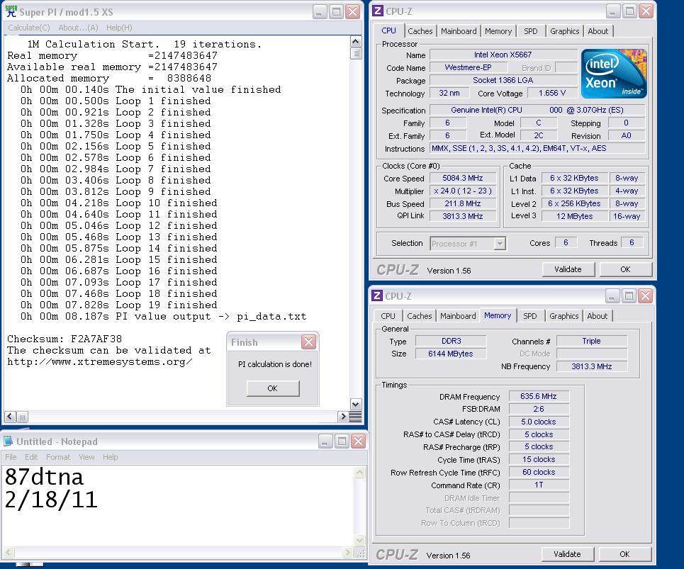Switch to About tab in lower CPU-Z window
The width and height of the screenshot is (684, 569).
[x=597, y=315]
